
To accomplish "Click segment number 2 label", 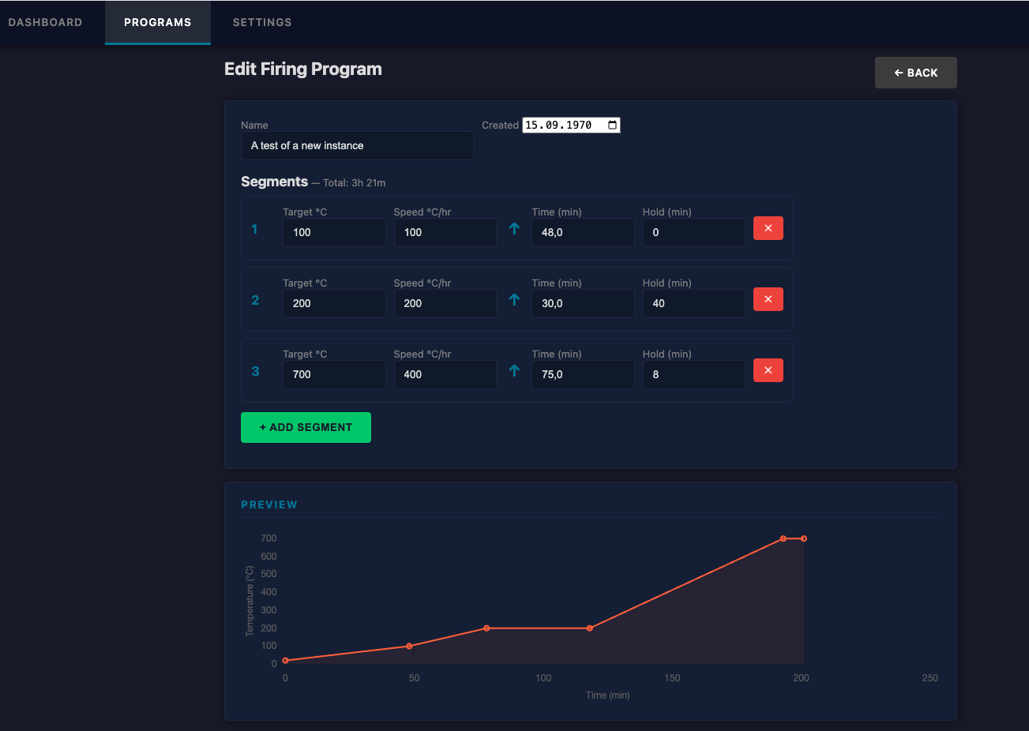I will pyautogui.click(x=255, y=300).
